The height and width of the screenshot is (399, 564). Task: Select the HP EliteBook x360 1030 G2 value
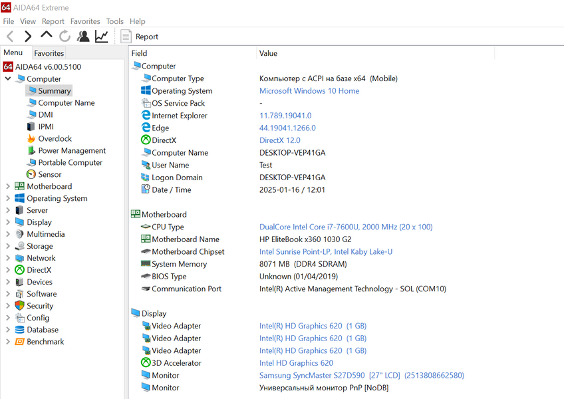tap(305, 239)
